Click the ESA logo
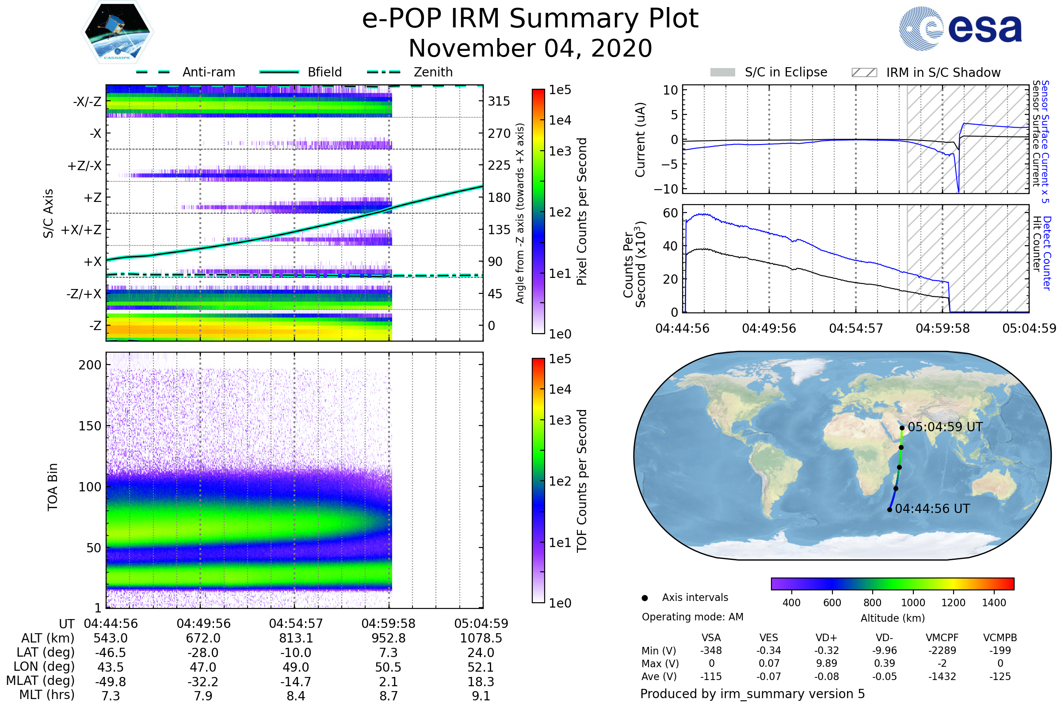Viewport: 1061px width, 707px height. [961, 28]
